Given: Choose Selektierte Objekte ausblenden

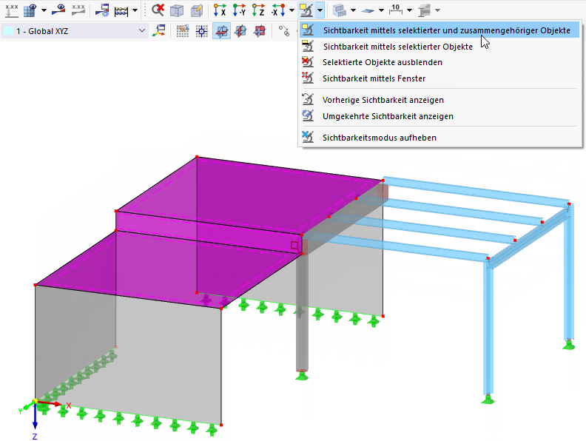Looking at the screenshot, I should [439, 62].
